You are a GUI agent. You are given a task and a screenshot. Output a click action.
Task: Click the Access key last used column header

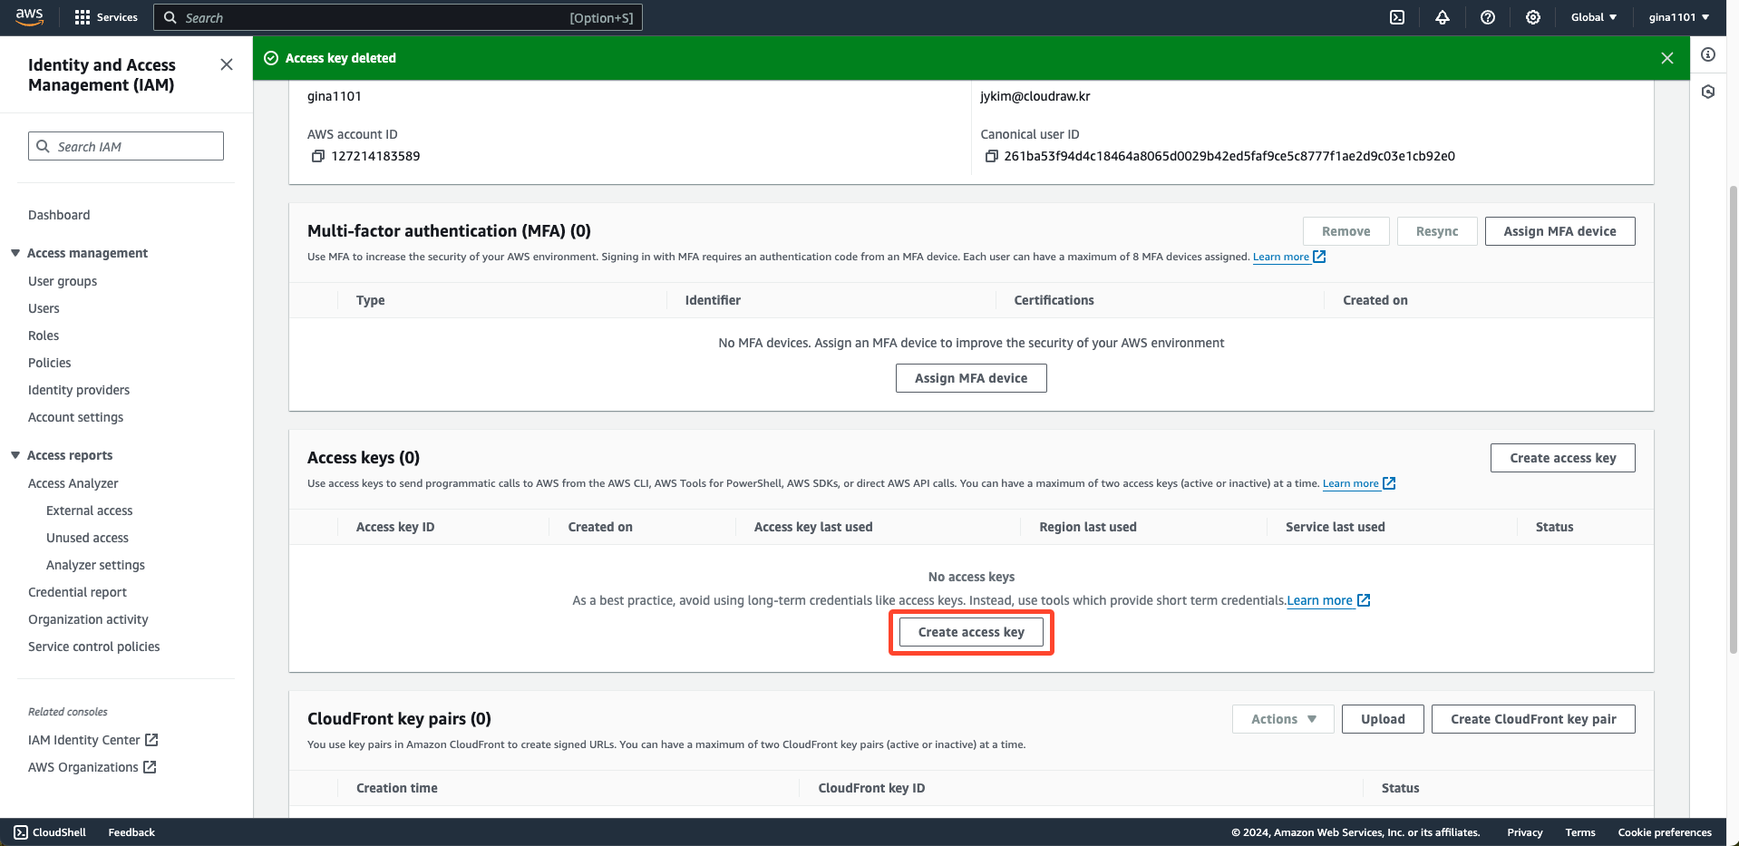(x=813, y=527)
